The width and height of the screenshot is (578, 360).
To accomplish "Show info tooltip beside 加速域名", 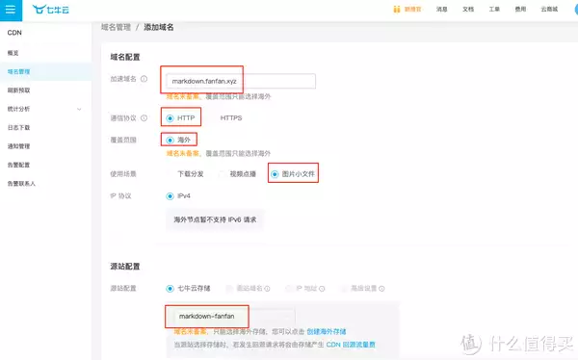I will [144, 79].
